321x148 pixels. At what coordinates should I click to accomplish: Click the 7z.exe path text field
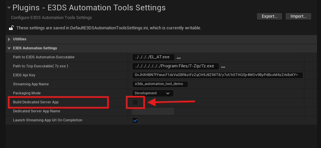[175, 66]
